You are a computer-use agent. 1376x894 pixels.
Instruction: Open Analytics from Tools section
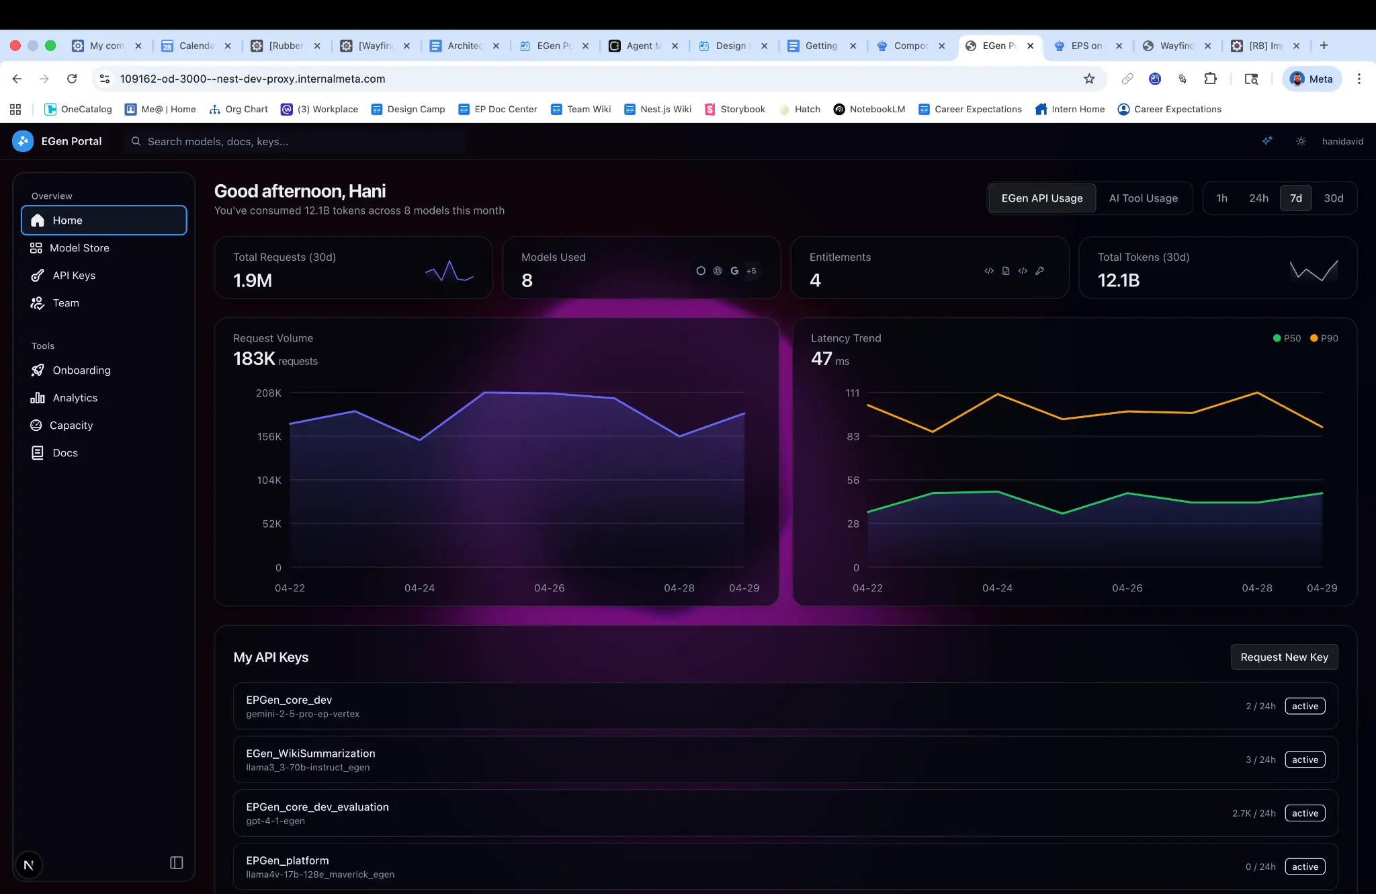(x=104, y=398)
